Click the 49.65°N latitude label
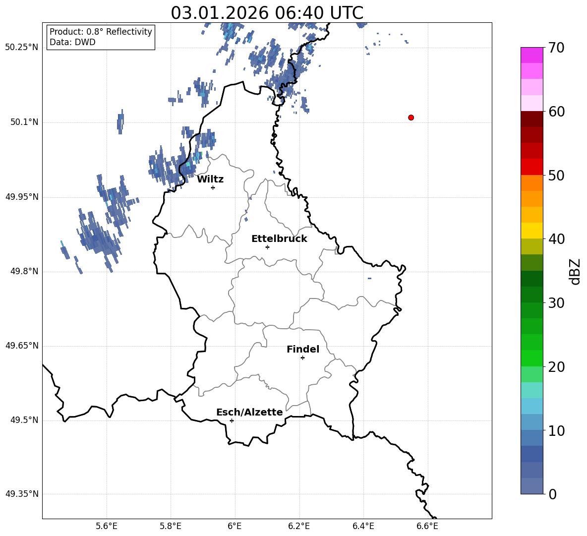Image resolution: width=587 pixels, height=536 pixels. [22, 345]
